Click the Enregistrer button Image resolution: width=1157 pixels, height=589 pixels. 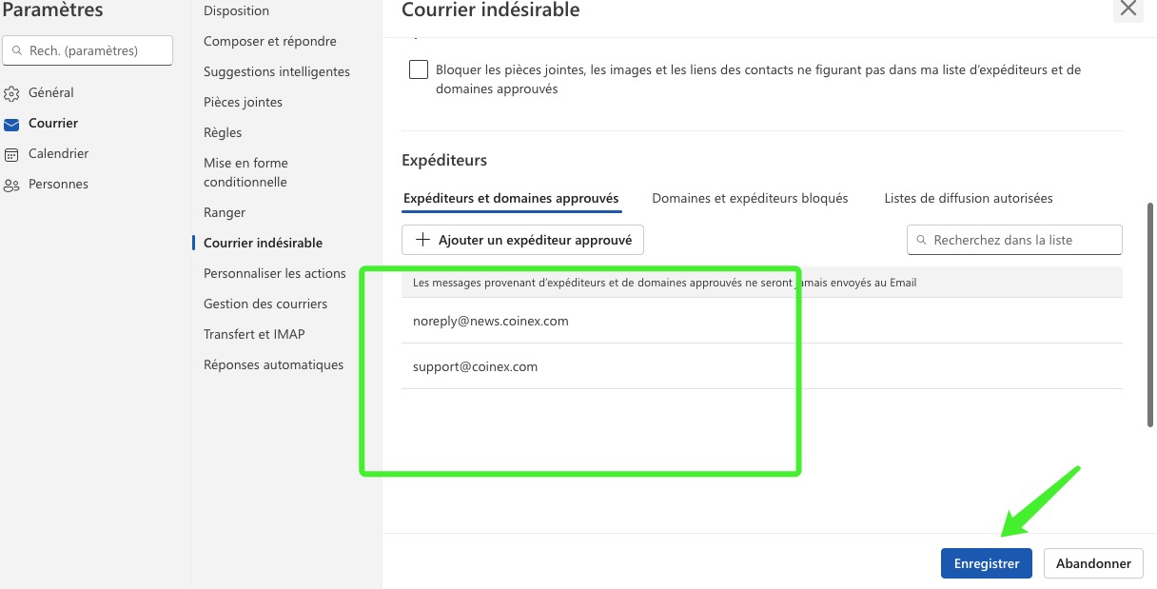[x=986, y=563]
